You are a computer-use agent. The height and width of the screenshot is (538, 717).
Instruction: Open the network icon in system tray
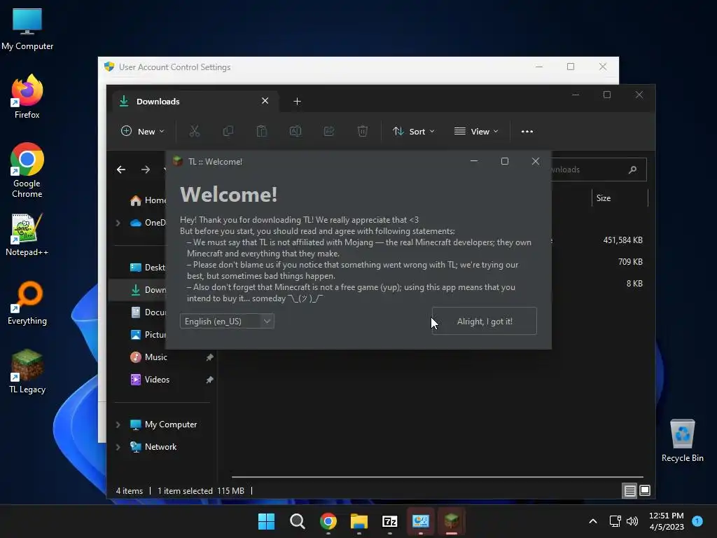tap(615, 521)
